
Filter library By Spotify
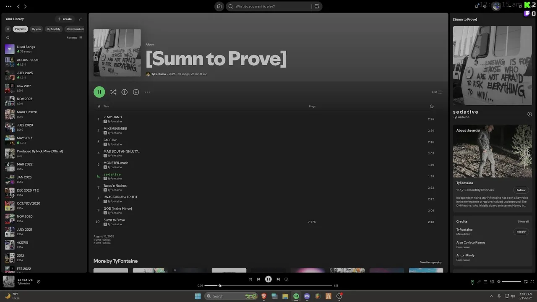coord(54,29)
